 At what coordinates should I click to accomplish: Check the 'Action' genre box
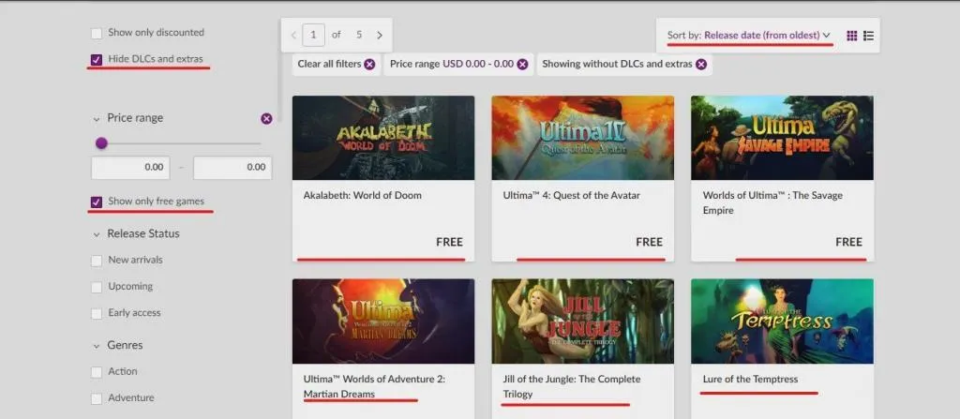pyautogui.click(x=97, y=372)
